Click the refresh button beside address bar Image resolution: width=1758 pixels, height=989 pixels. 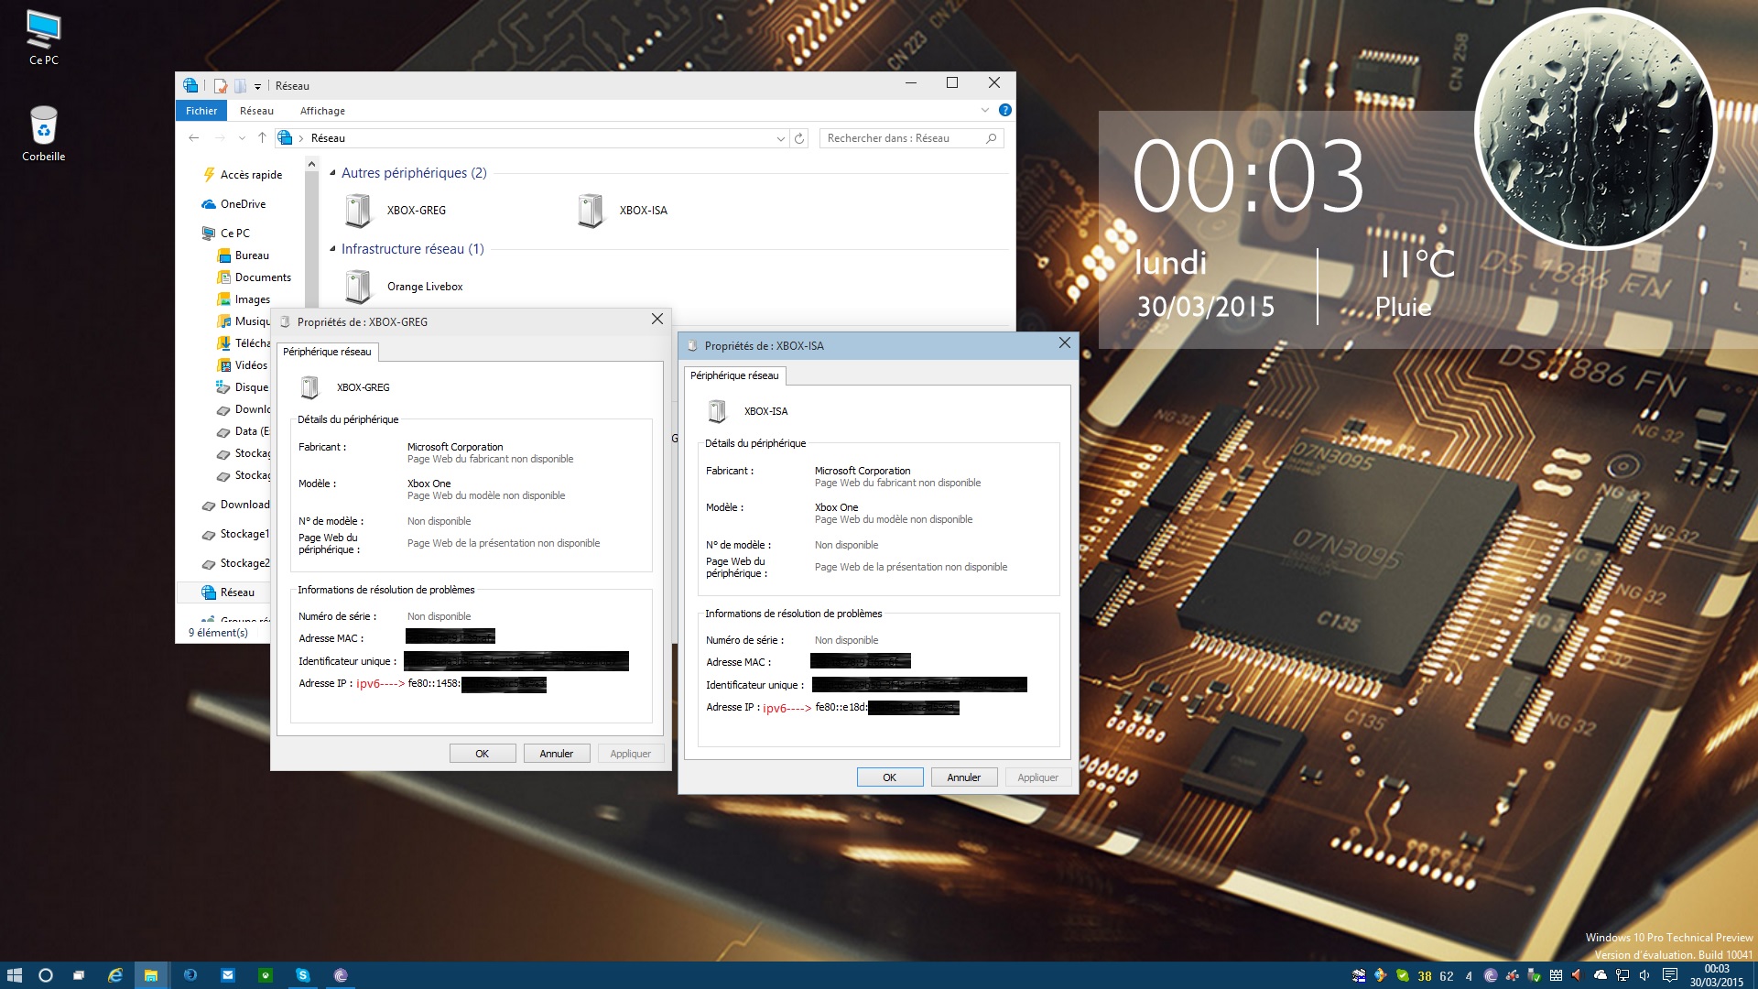(799, 138)
